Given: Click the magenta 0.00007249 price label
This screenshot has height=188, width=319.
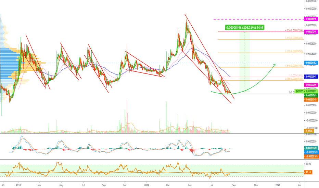Looking at the screenshot, I should 311,32.
